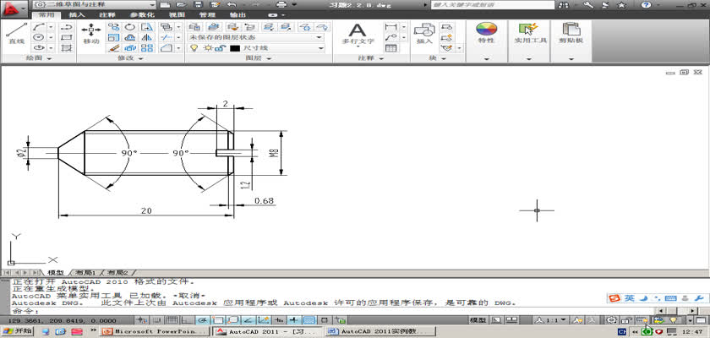This screenshot has width=710, height=338.
Task: Switch to the 参数化 ribbon tab
Action: pyautogui.click(x=142, y=15)
